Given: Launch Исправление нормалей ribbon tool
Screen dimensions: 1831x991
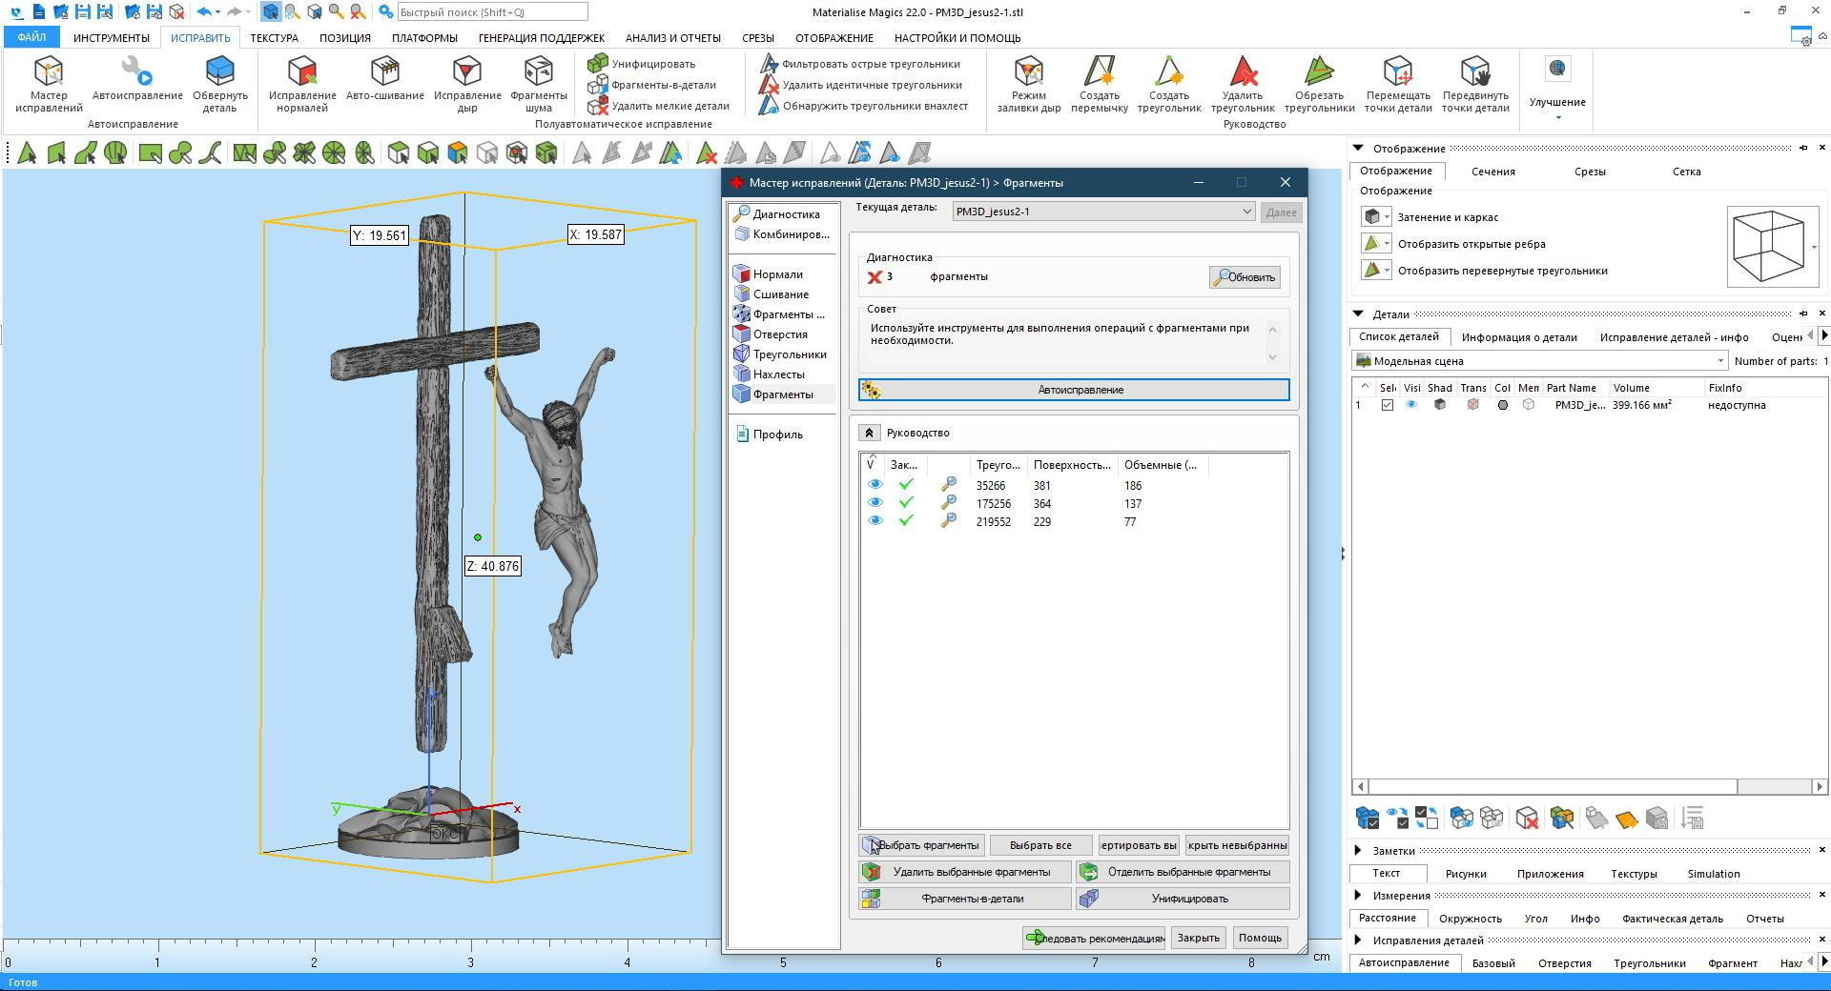Looking at the screenshot, I should click(302, 84).
